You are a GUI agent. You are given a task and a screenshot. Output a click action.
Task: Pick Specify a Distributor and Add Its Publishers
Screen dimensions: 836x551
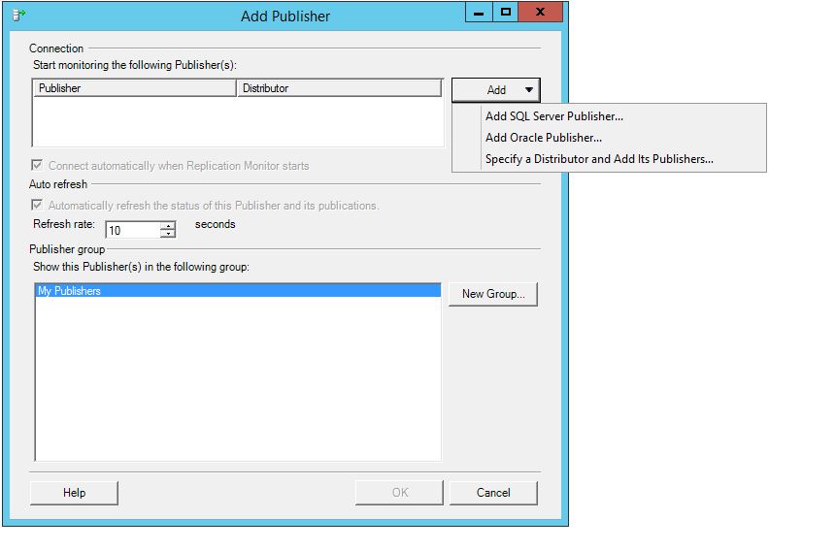tap(599, 159)
